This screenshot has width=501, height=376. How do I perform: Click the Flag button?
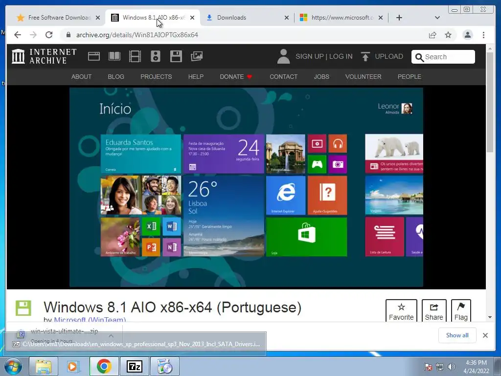[461, 311]
